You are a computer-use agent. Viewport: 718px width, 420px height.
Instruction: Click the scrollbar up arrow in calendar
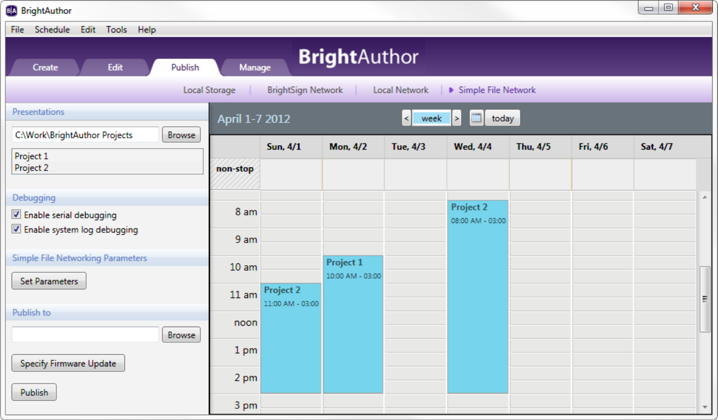coord(705,197)
